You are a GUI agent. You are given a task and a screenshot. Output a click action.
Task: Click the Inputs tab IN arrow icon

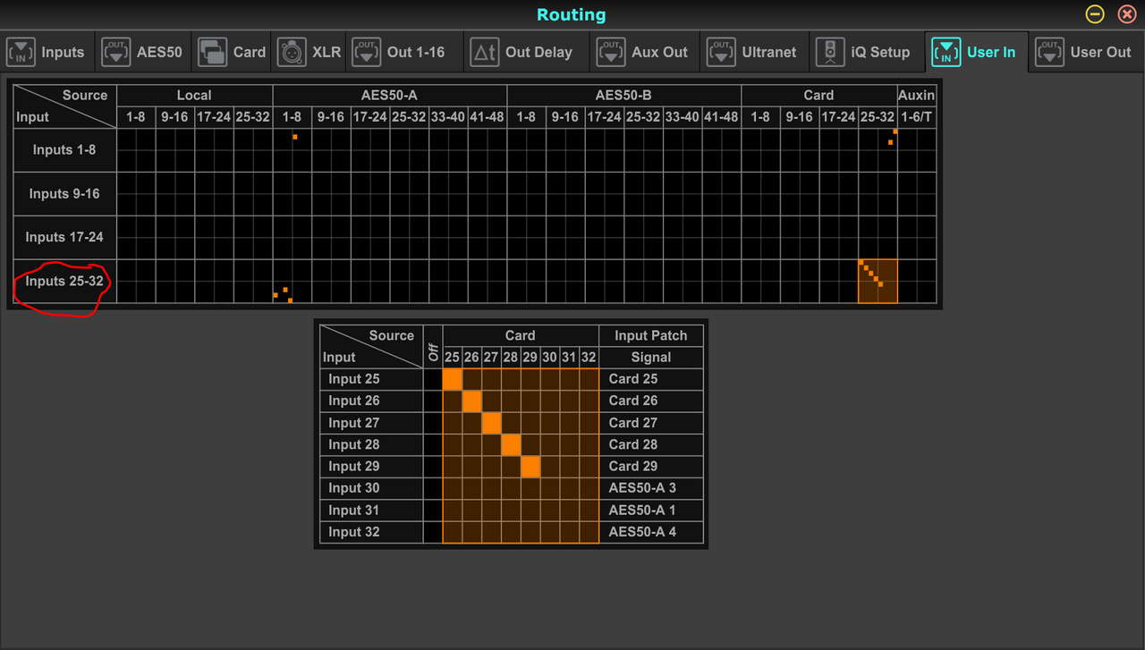click(x=21, y=52)
